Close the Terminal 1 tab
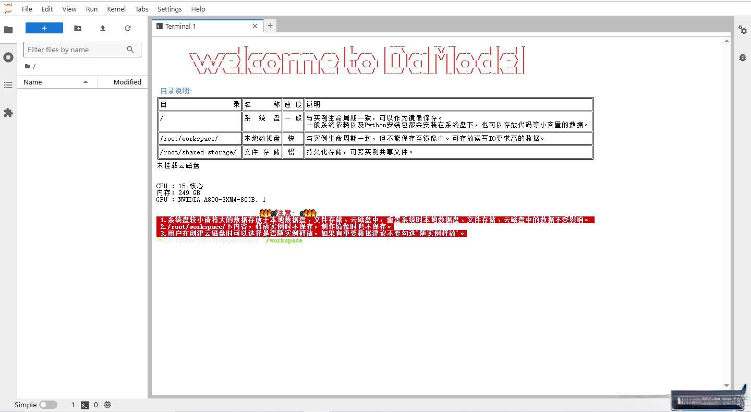Viewport: 751px width, 412px height. pyautogui.click(x=255, y=26)
